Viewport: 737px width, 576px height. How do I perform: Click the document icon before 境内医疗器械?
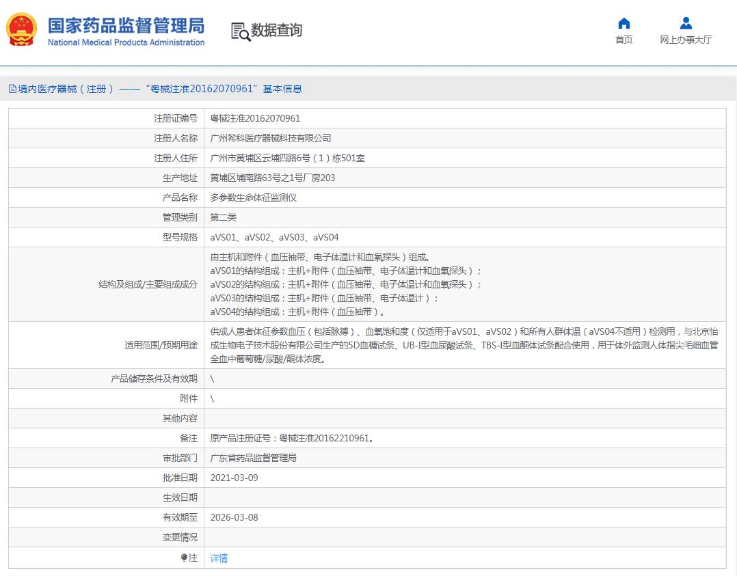coord(13,89)
